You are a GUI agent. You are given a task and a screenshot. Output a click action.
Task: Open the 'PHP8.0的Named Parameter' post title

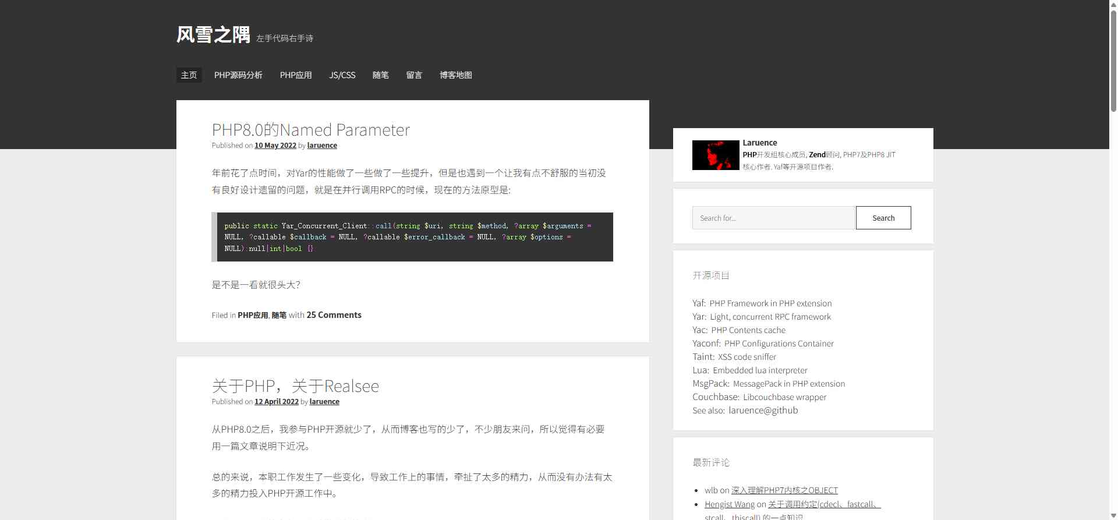pos(310,129)
